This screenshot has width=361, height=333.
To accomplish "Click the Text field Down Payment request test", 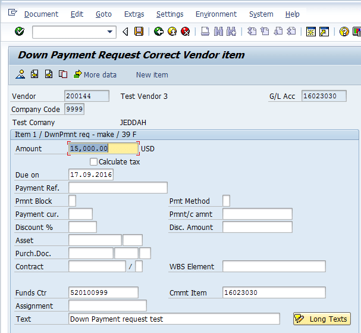I will tap(174, 319).
